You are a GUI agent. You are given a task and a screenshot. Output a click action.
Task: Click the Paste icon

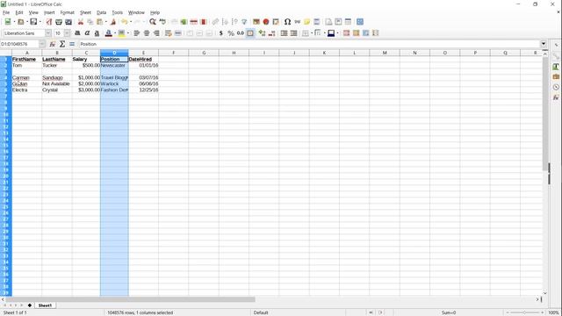[99, 22]
